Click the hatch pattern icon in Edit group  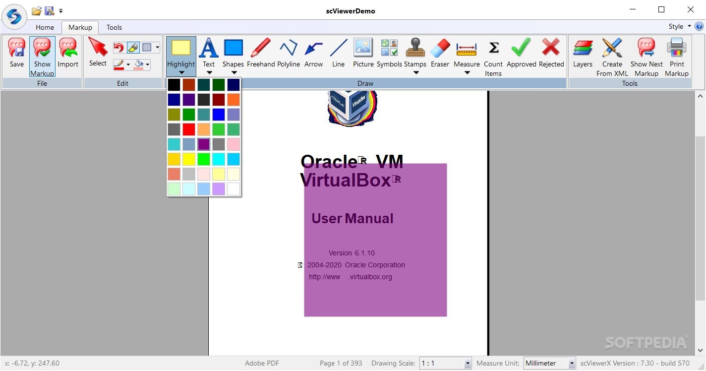click(x=147, y=48)
